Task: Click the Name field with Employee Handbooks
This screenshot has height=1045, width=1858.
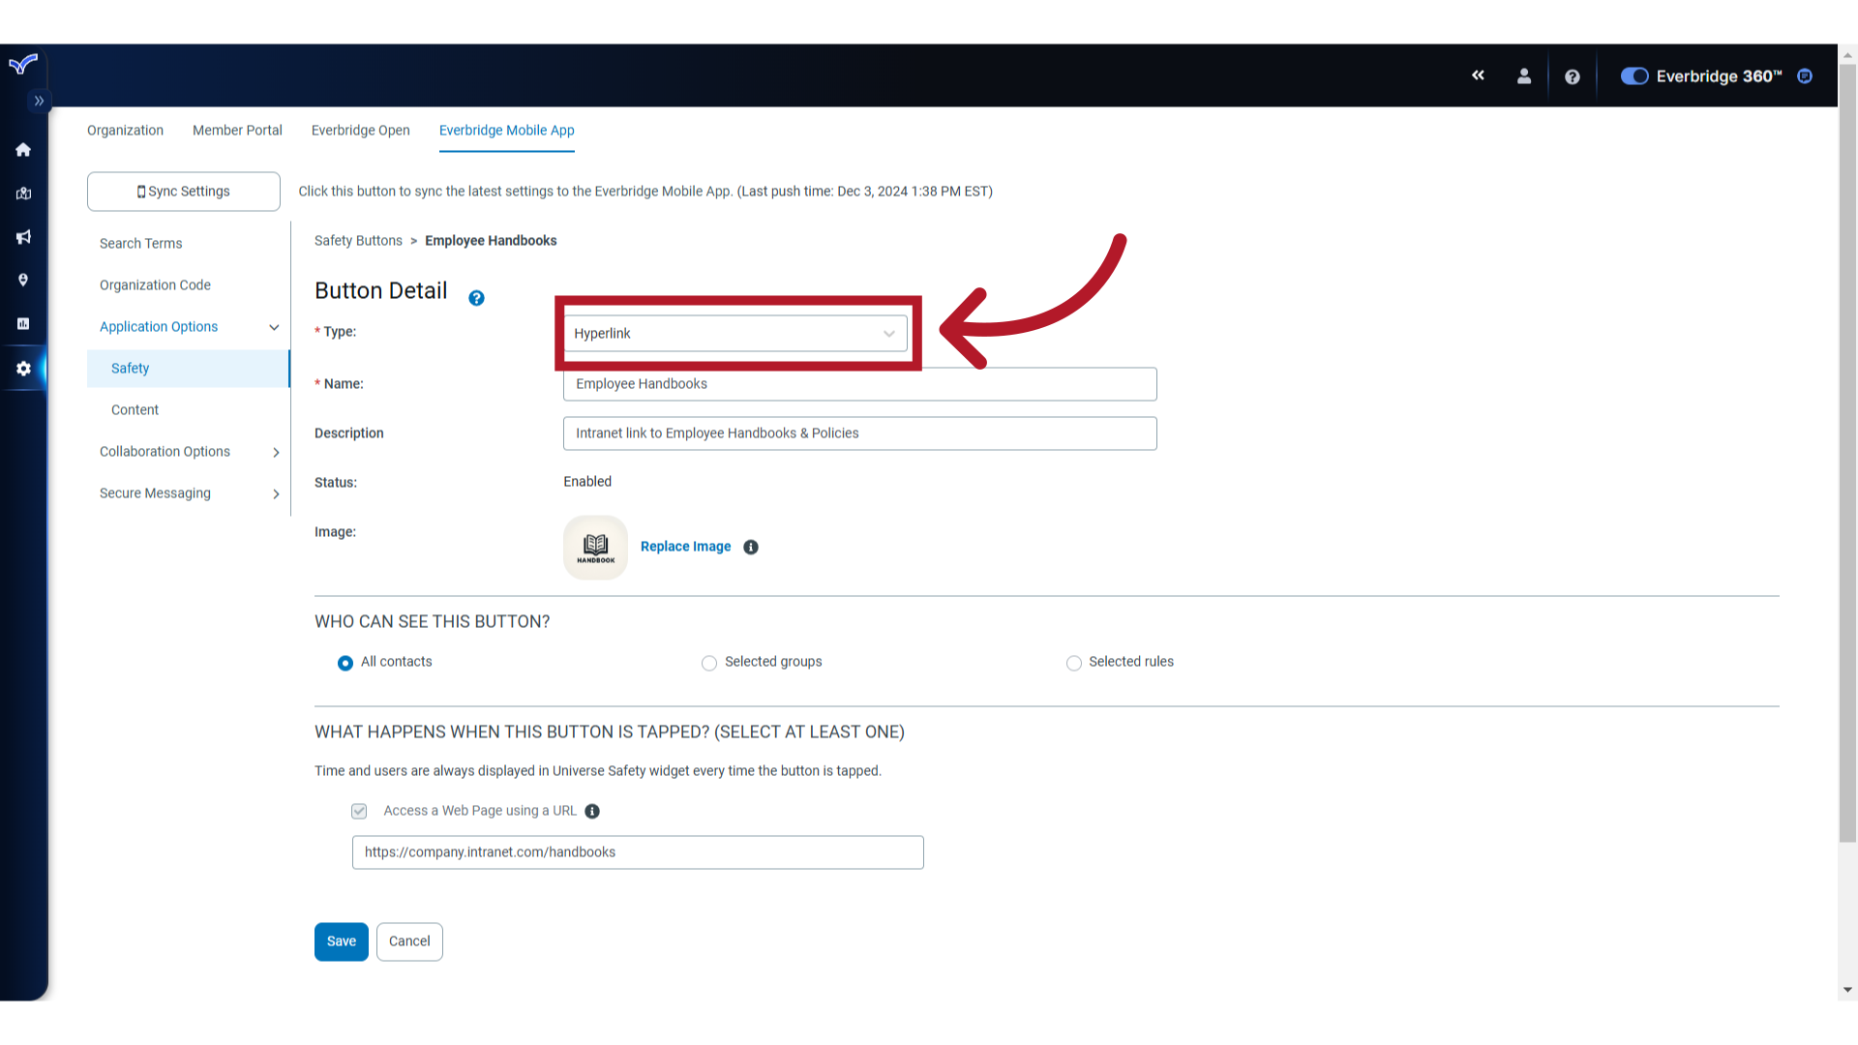Action: click(859, 384)
